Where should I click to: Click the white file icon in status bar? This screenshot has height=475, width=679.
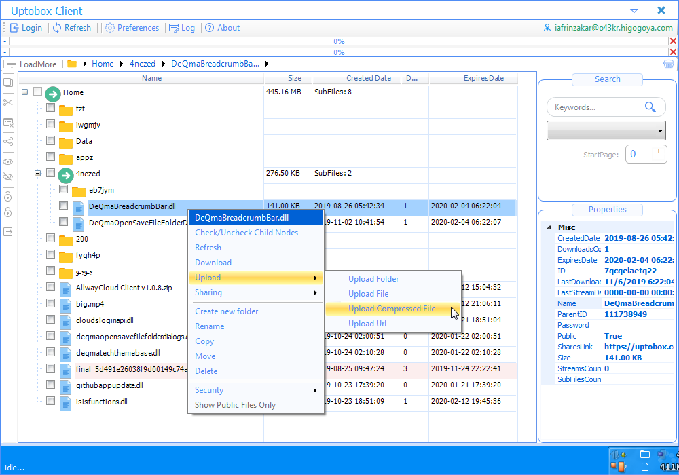(x=645, y=467)
